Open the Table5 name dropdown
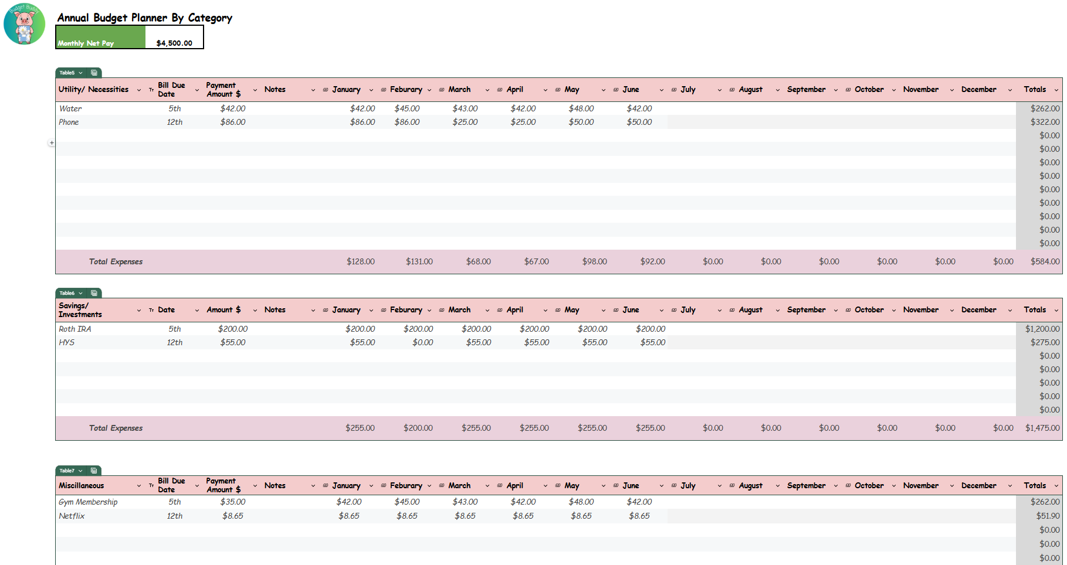 (x=80, y=73)
